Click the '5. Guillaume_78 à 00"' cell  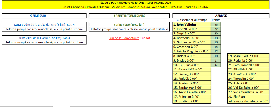point(192,42)
